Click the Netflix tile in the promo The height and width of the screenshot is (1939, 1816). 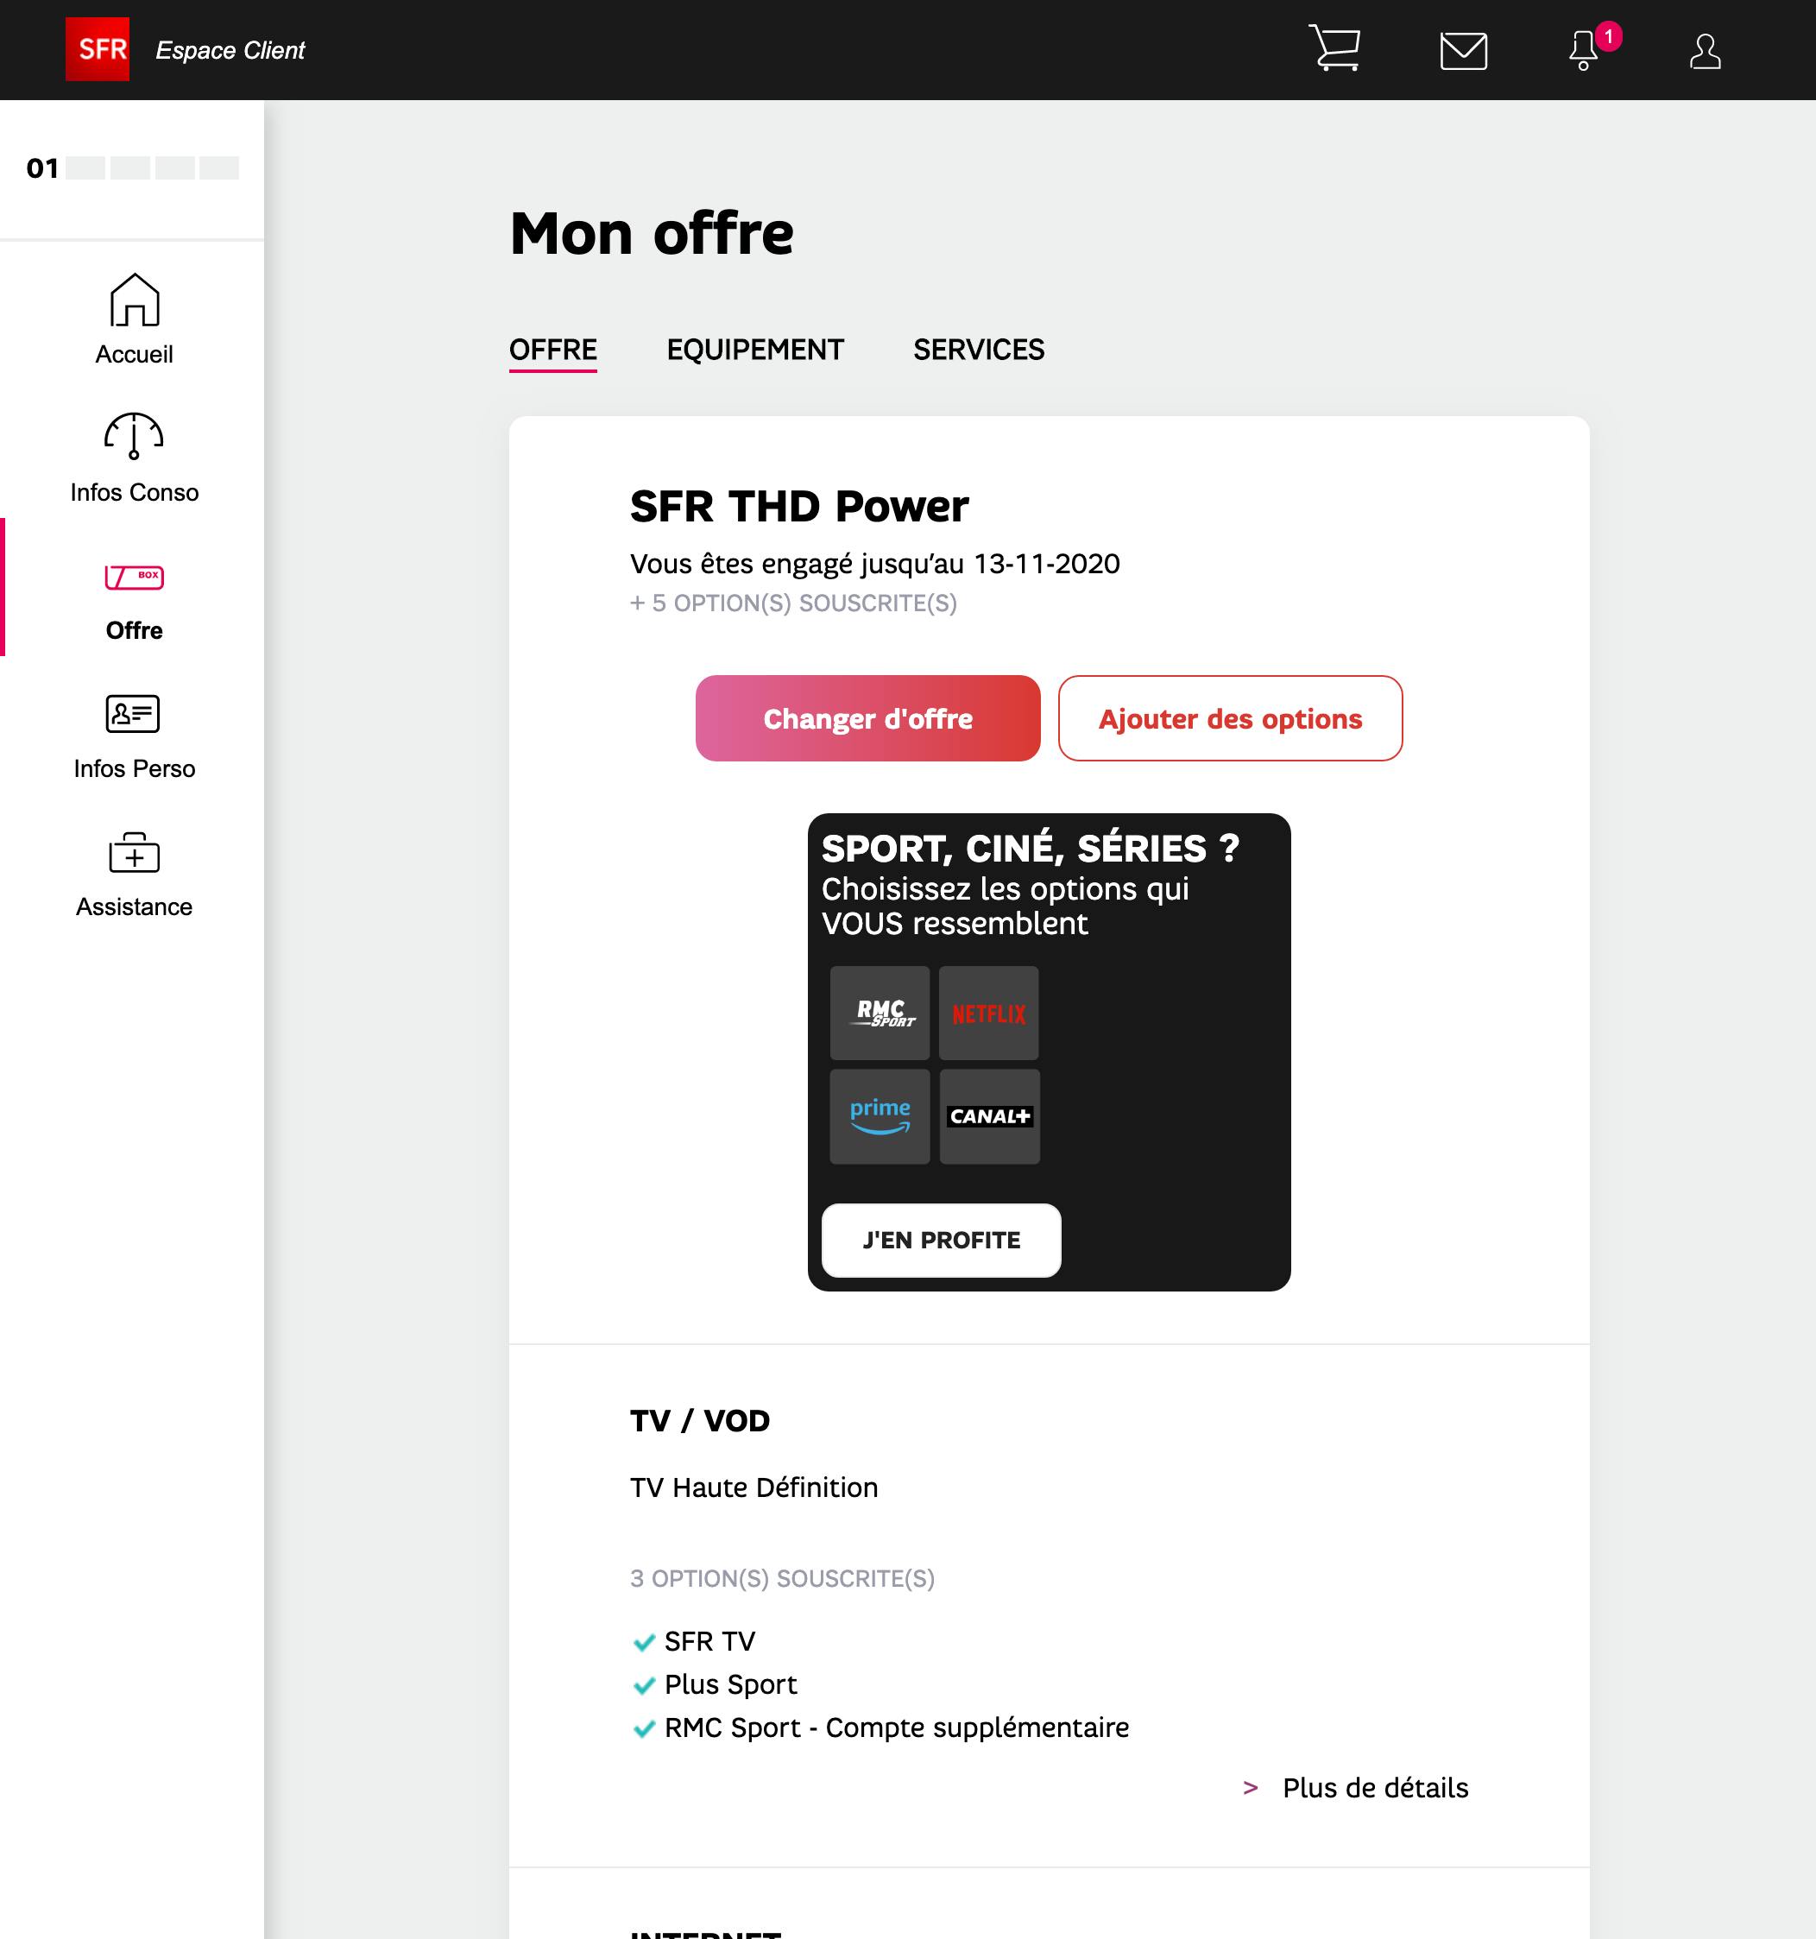pos(988,1014)
